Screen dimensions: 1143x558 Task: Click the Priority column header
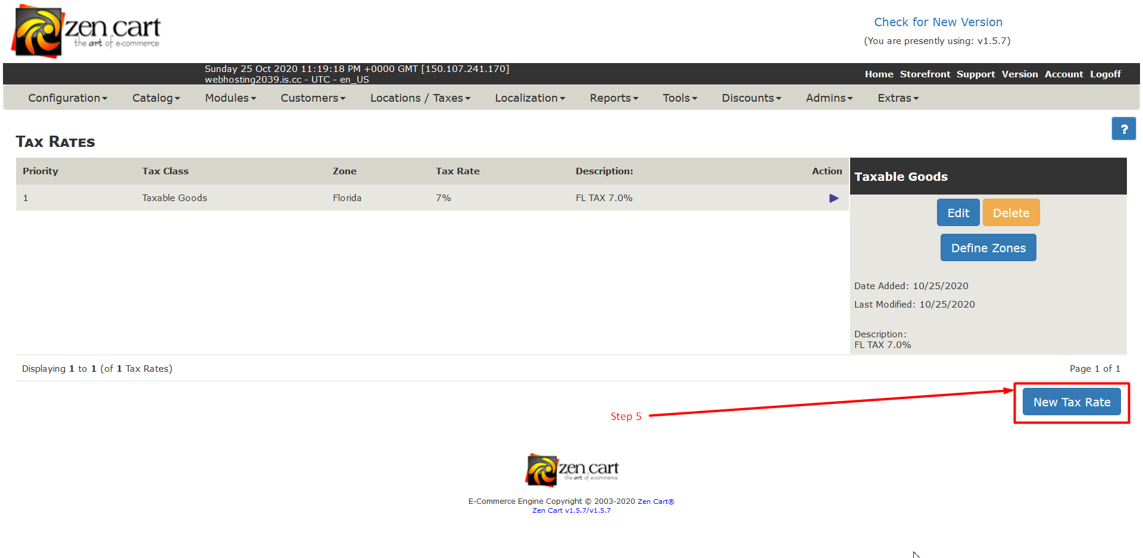pyautogui.click(x=40, y=171)
